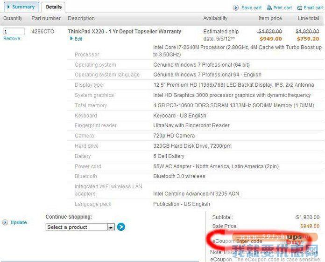Click the Description column header
This screenshot has height=262, width=325.
pos(81,18)
